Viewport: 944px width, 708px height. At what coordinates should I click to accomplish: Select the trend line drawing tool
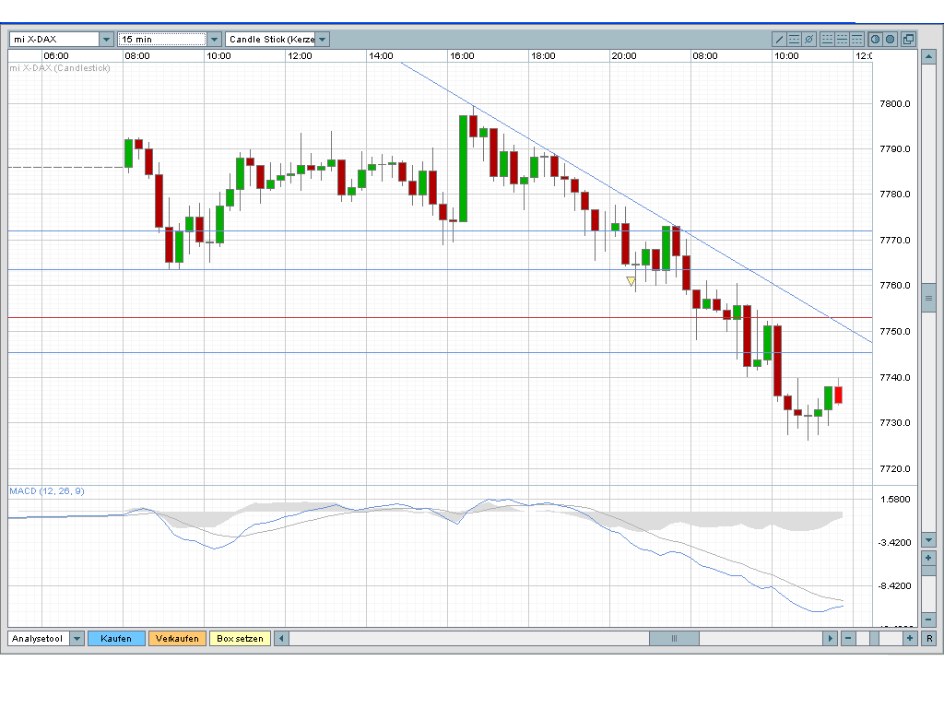click(779, 39)
